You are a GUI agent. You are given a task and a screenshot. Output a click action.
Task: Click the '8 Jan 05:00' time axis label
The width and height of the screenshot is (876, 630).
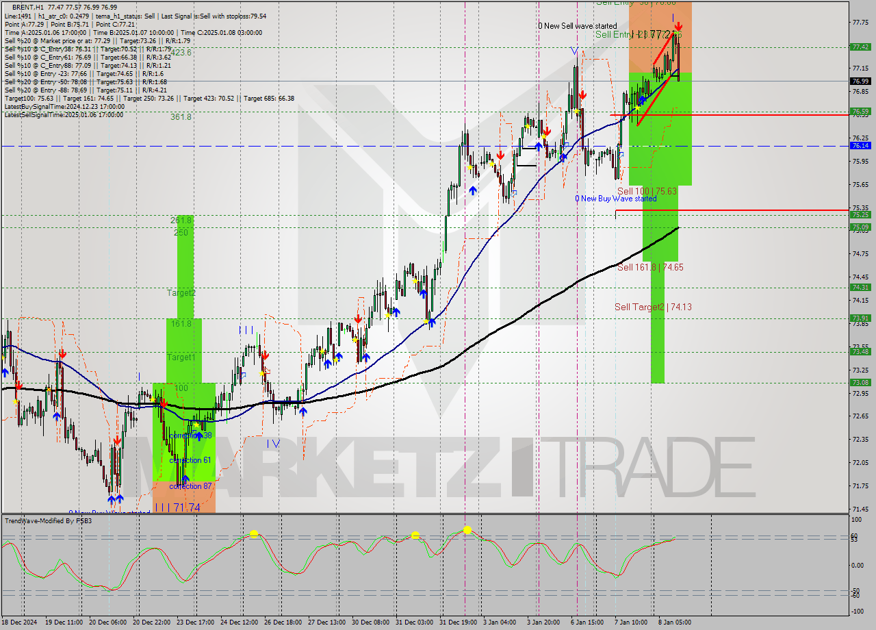(x=673, y=622)
